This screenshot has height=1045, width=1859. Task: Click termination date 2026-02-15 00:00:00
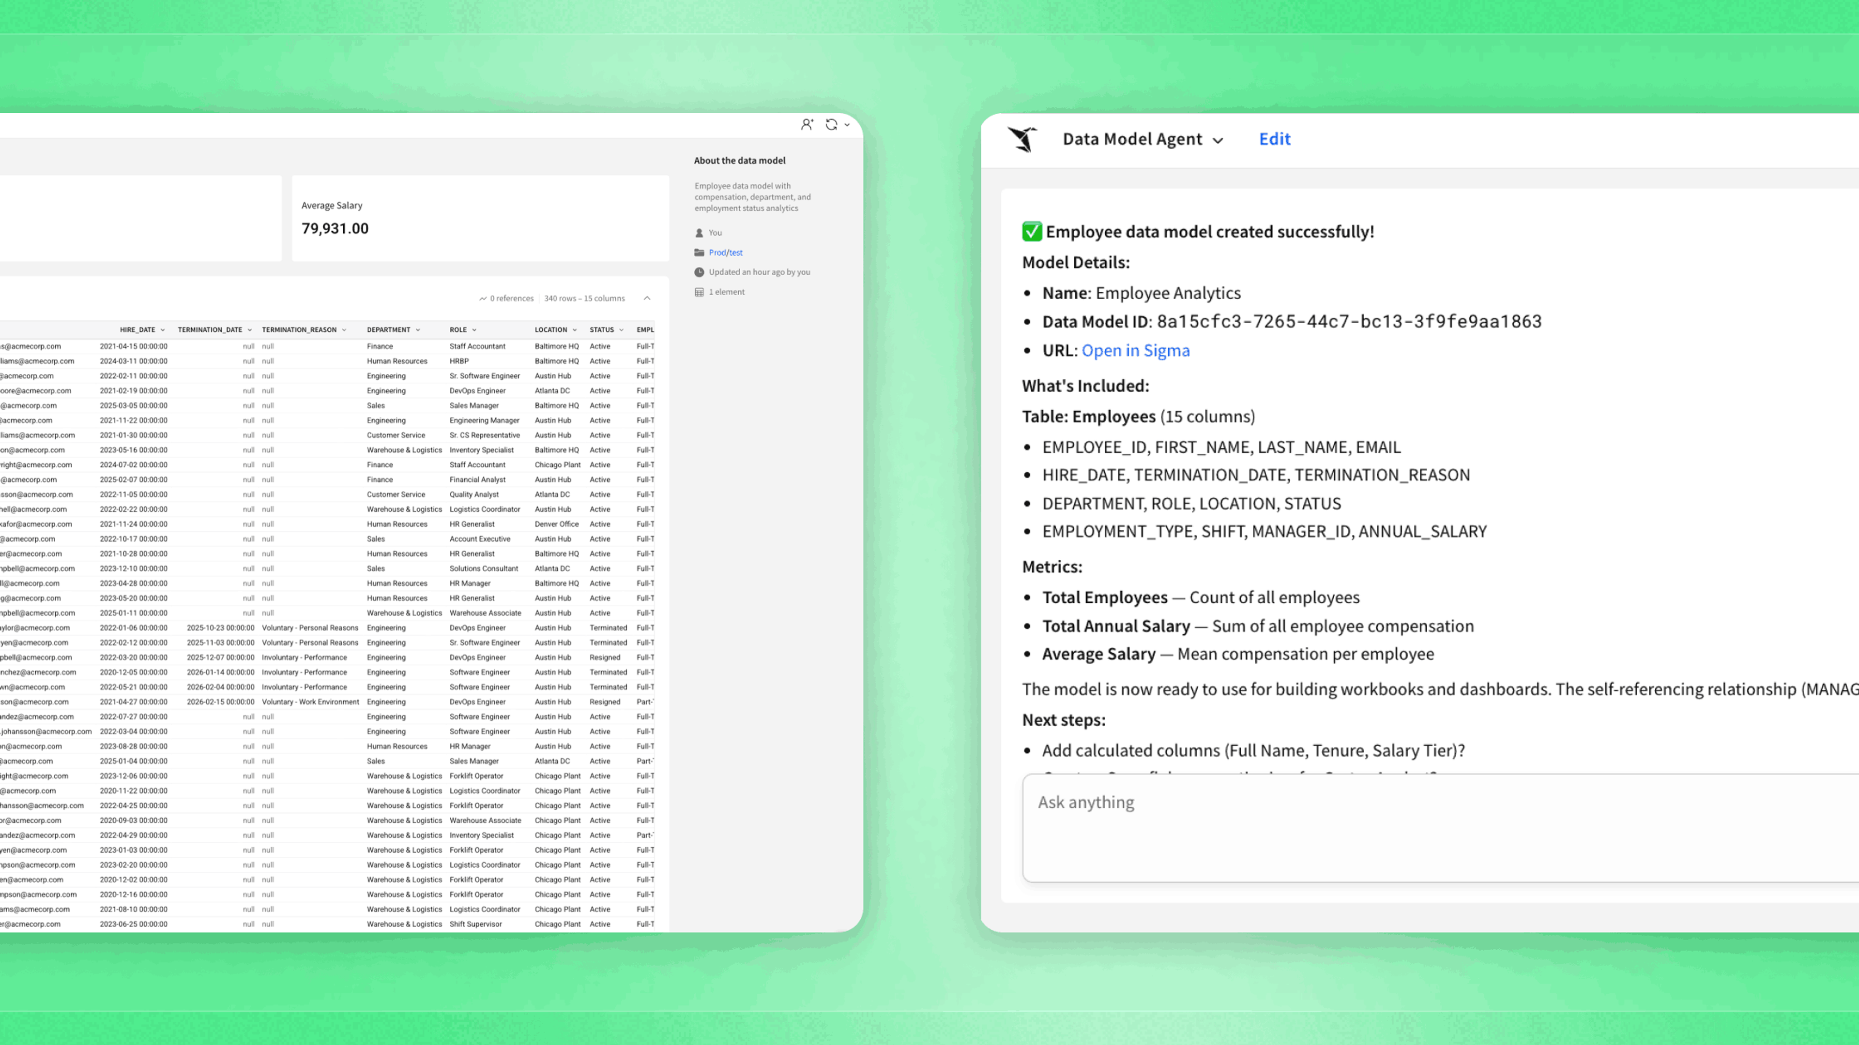[220, 702]
